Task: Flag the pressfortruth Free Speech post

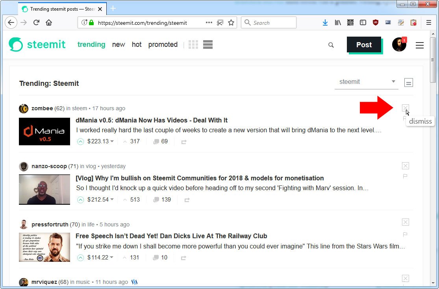Action: (x=405, y=234)
